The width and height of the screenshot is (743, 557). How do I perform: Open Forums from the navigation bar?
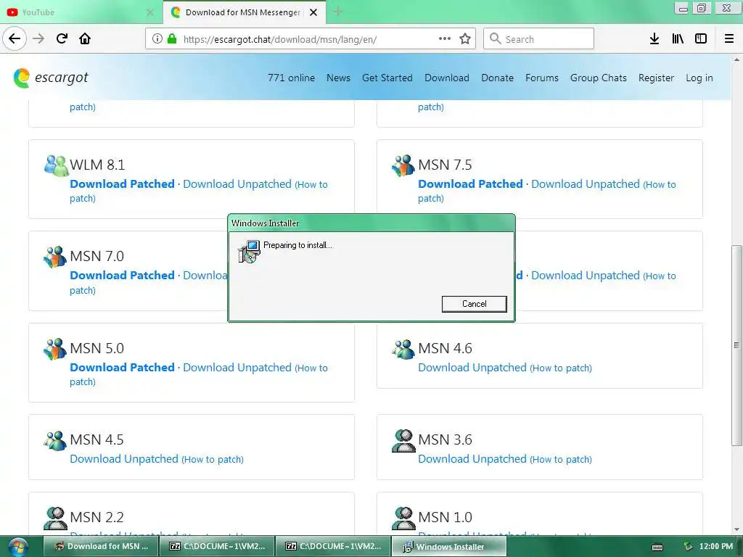[541, 78]
